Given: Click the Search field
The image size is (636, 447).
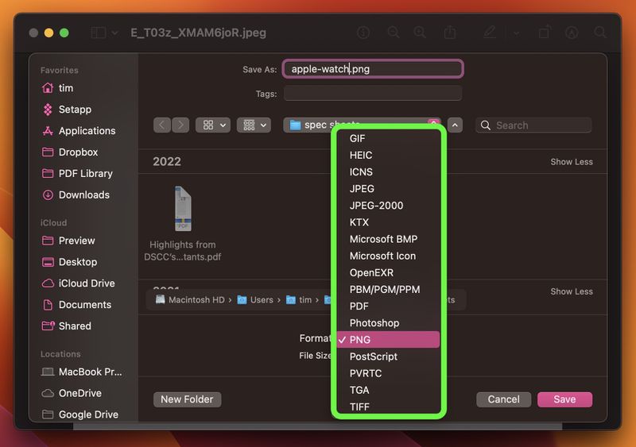Looking at the screenshot, I should point(533,125).
